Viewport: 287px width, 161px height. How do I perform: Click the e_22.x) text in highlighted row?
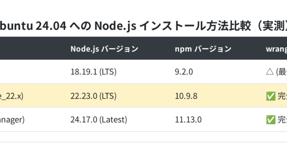click(12, 96)
